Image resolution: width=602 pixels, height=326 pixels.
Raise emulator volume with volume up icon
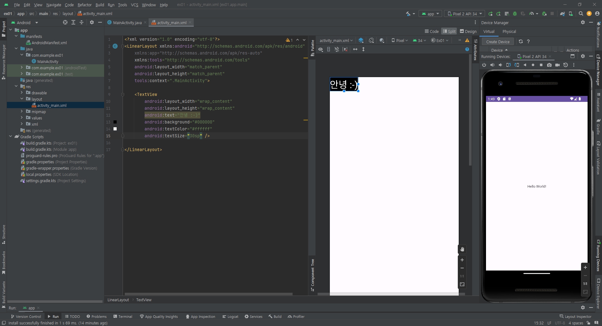pos(492,65)
